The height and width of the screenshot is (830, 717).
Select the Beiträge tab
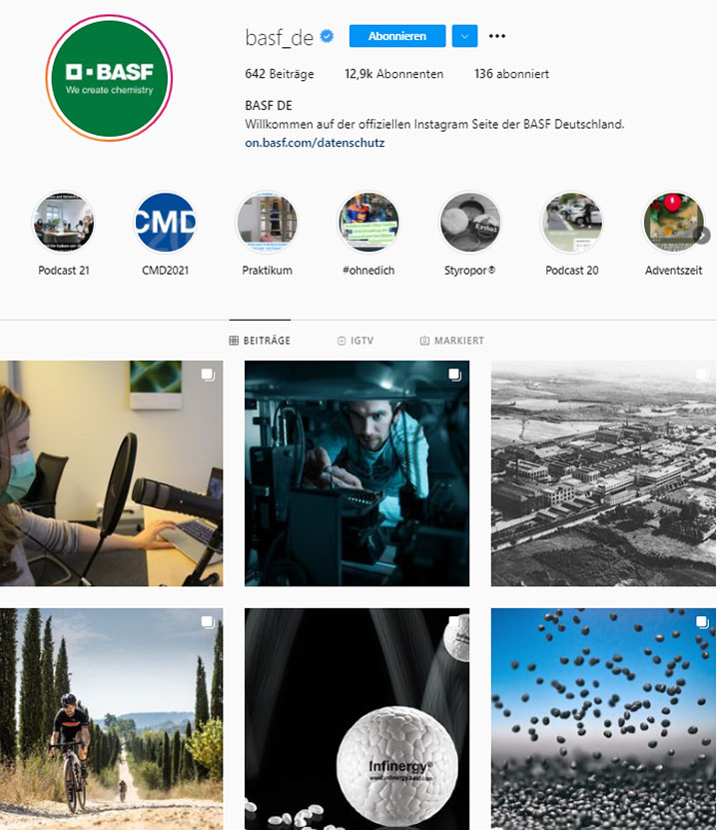[260, 341]
